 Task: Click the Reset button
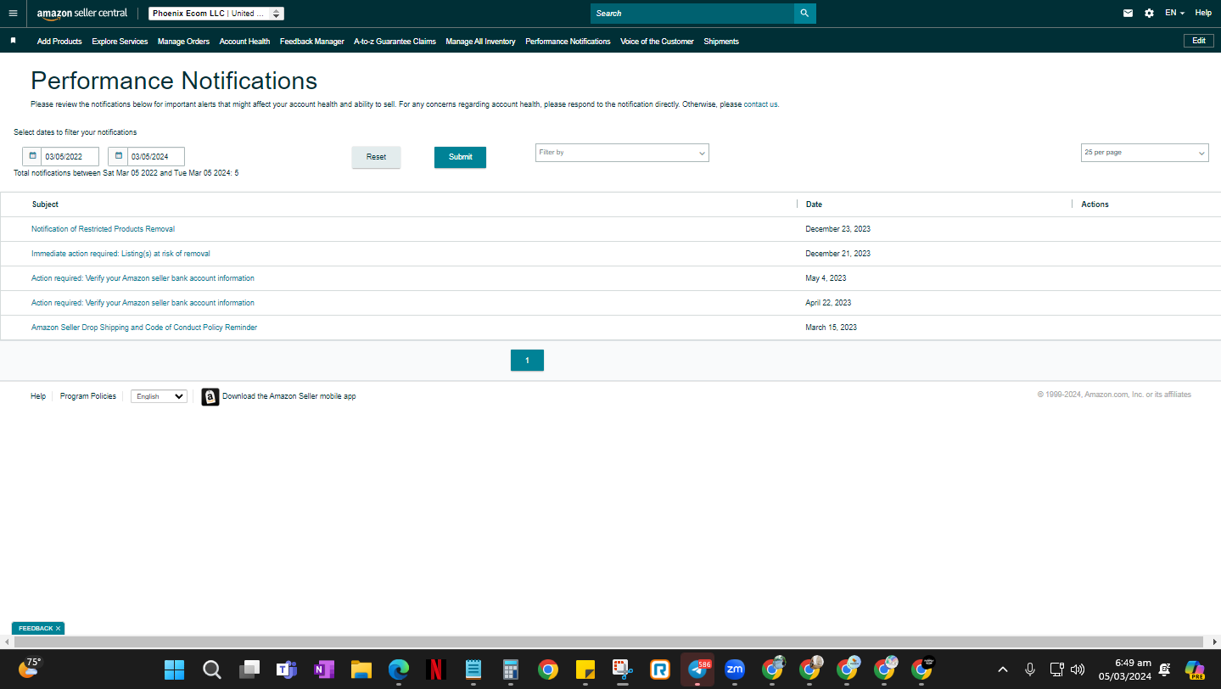376,157
